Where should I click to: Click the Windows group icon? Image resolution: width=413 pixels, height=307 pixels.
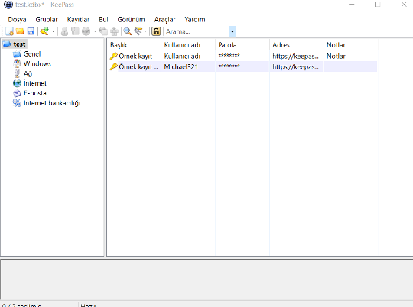[x=17, y=63]
